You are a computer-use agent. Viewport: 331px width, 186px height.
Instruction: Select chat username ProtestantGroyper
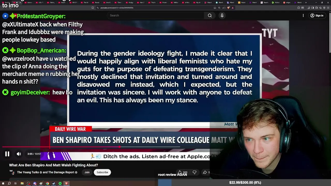[41, 16]
